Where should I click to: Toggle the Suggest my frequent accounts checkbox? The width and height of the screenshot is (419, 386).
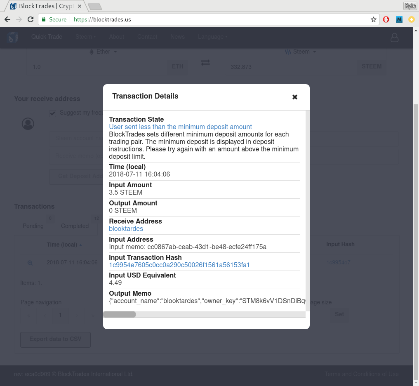click(52, 113)
